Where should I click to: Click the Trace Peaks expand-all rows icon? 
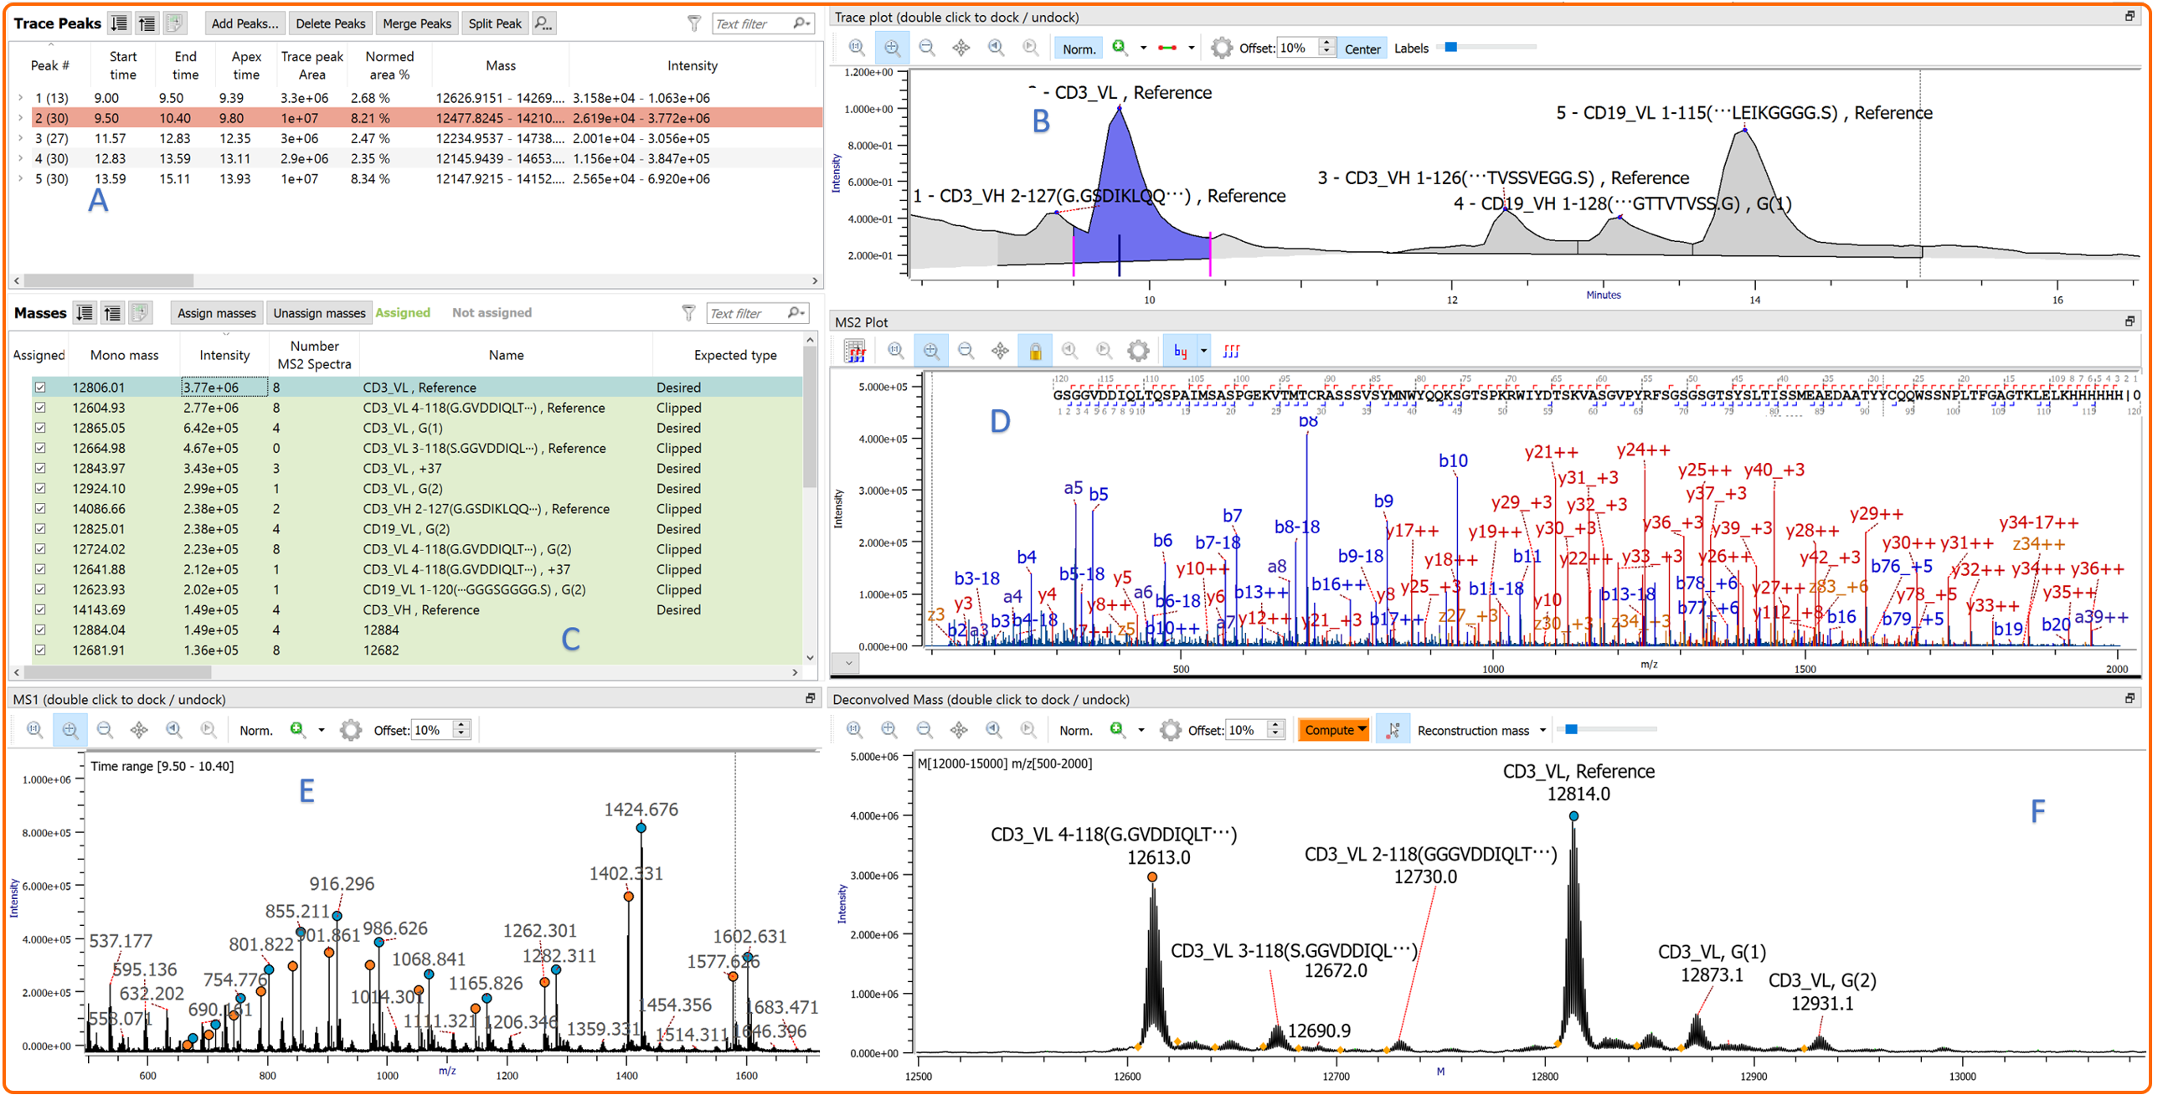[x=120, y=23]
